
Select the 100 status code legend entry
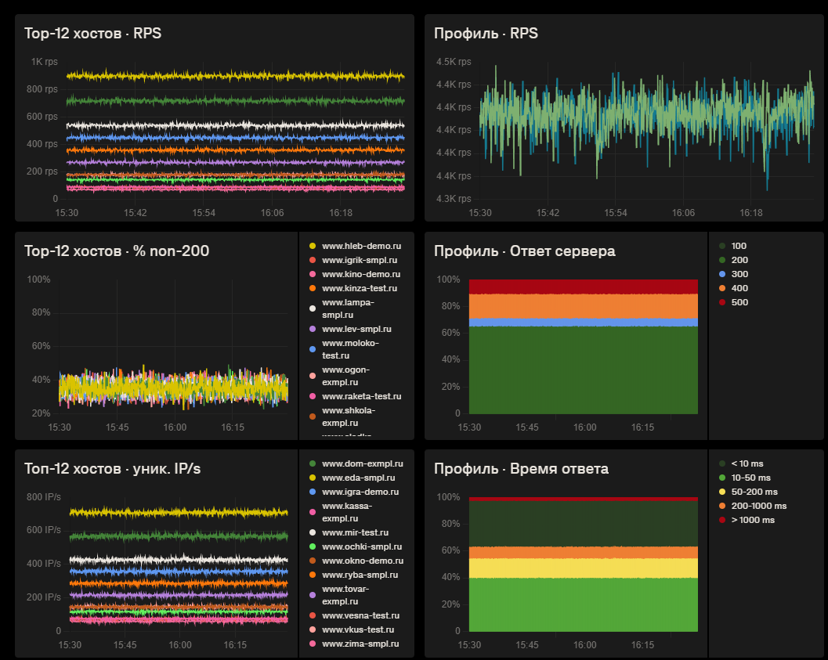tap(739, 246)
